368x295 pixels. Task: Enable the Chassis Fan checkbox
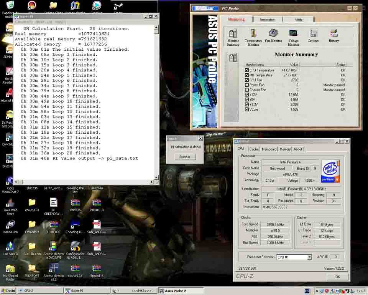coord(247,90)
